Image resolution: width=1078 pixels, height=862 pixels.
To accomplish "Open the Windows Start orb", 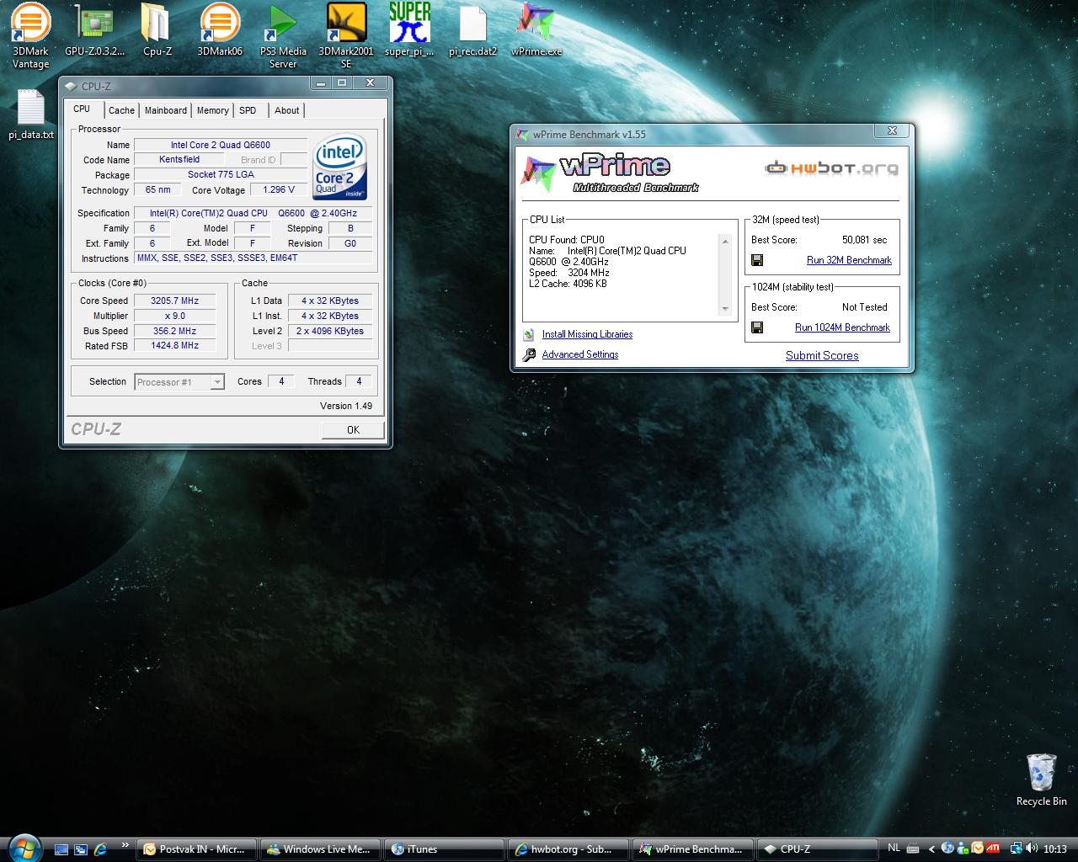I will 23,847.
